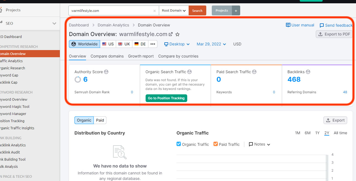Open the Compare domains tab
This screenshot has height=181, width=356.
point(107,56)
